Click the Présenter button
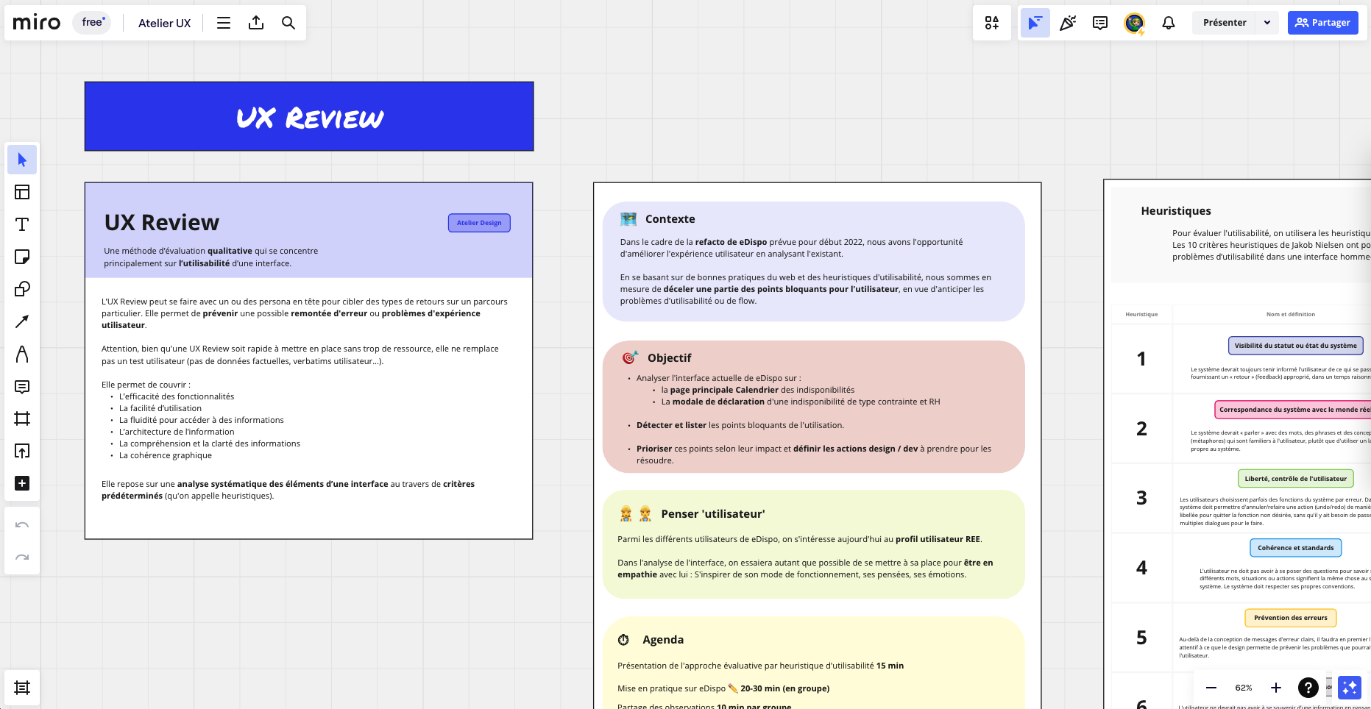 (x=1225, y=23)
